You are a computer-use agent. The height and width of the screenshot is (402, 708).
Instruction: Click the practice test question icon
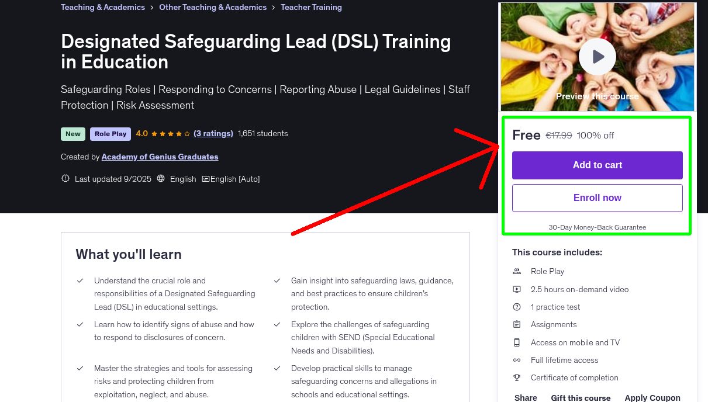pyautogui.click(x=517, y=307)
